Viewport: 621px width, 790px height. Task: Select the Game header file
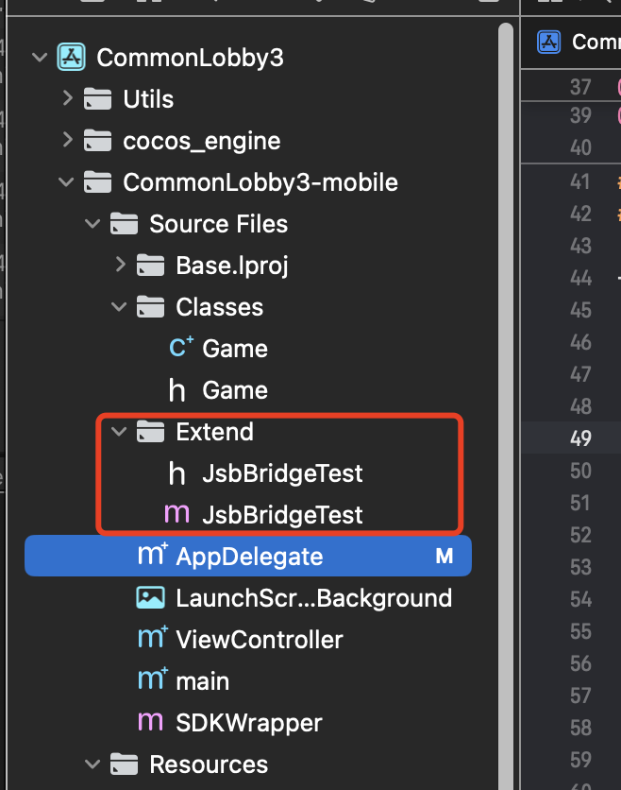[x=234, y=390]
